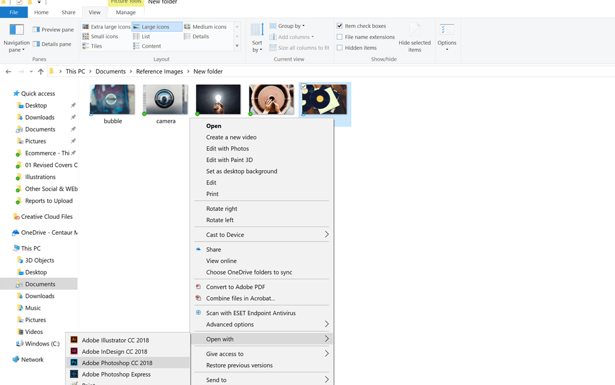This screenshot has height=385, width=615.
Task: Click the Options icon in ribbon
Action: [446, 30]
